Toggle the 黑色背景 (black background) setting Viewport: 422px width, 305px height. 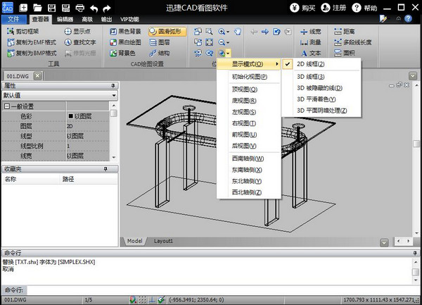[127, 32]
